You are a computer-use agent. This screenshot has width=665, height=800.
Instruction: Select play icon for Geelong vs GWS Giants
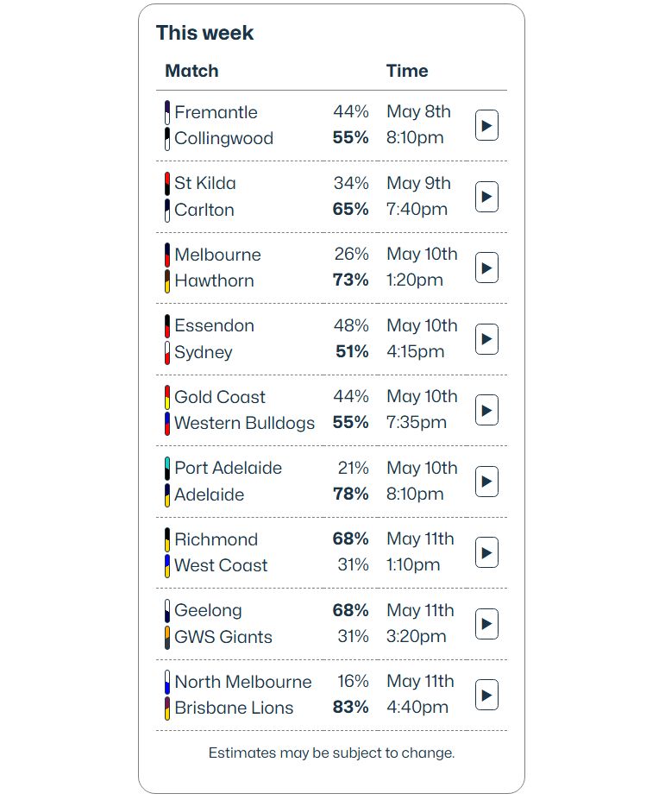coord(486,623)
